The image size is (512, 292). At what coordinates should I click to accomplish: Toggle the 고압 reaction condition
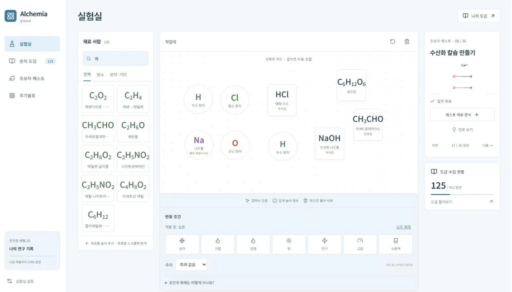(360, 244)
